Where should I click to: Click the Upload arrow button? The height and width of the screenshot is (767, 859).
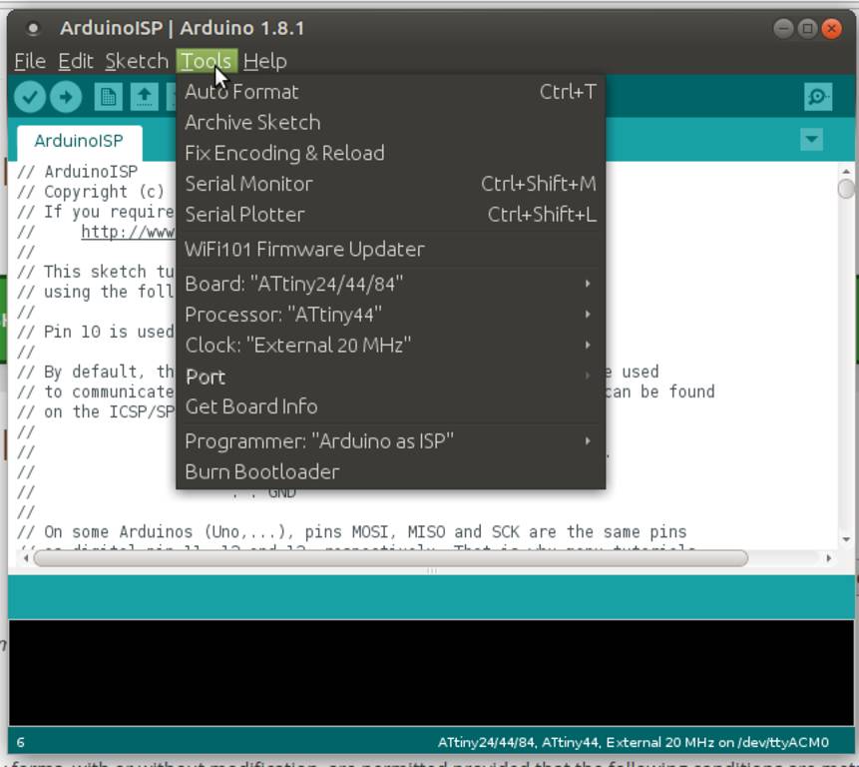point(66,97)
